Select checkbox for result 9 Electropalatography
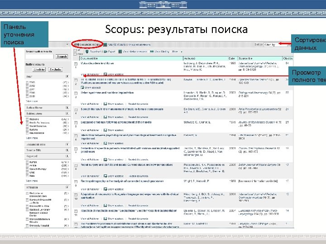 76,182
